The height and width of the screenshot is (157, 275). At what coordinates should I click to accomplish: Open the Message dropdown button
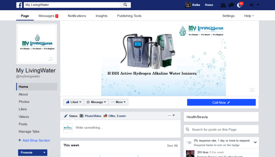coord(96,102)
